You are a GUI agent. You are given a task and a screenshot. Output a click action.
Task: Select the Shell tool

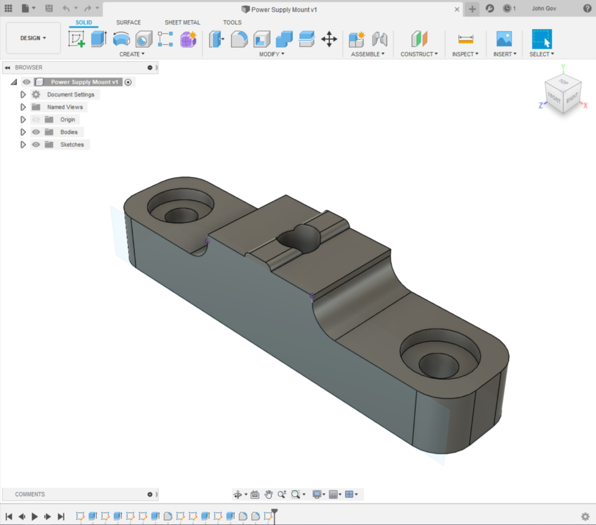[262, 39]
